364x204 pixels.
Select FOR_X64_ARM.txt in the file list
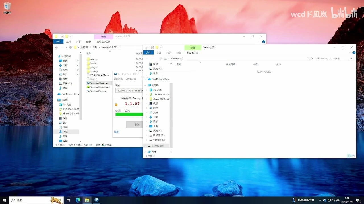[98, 75]
